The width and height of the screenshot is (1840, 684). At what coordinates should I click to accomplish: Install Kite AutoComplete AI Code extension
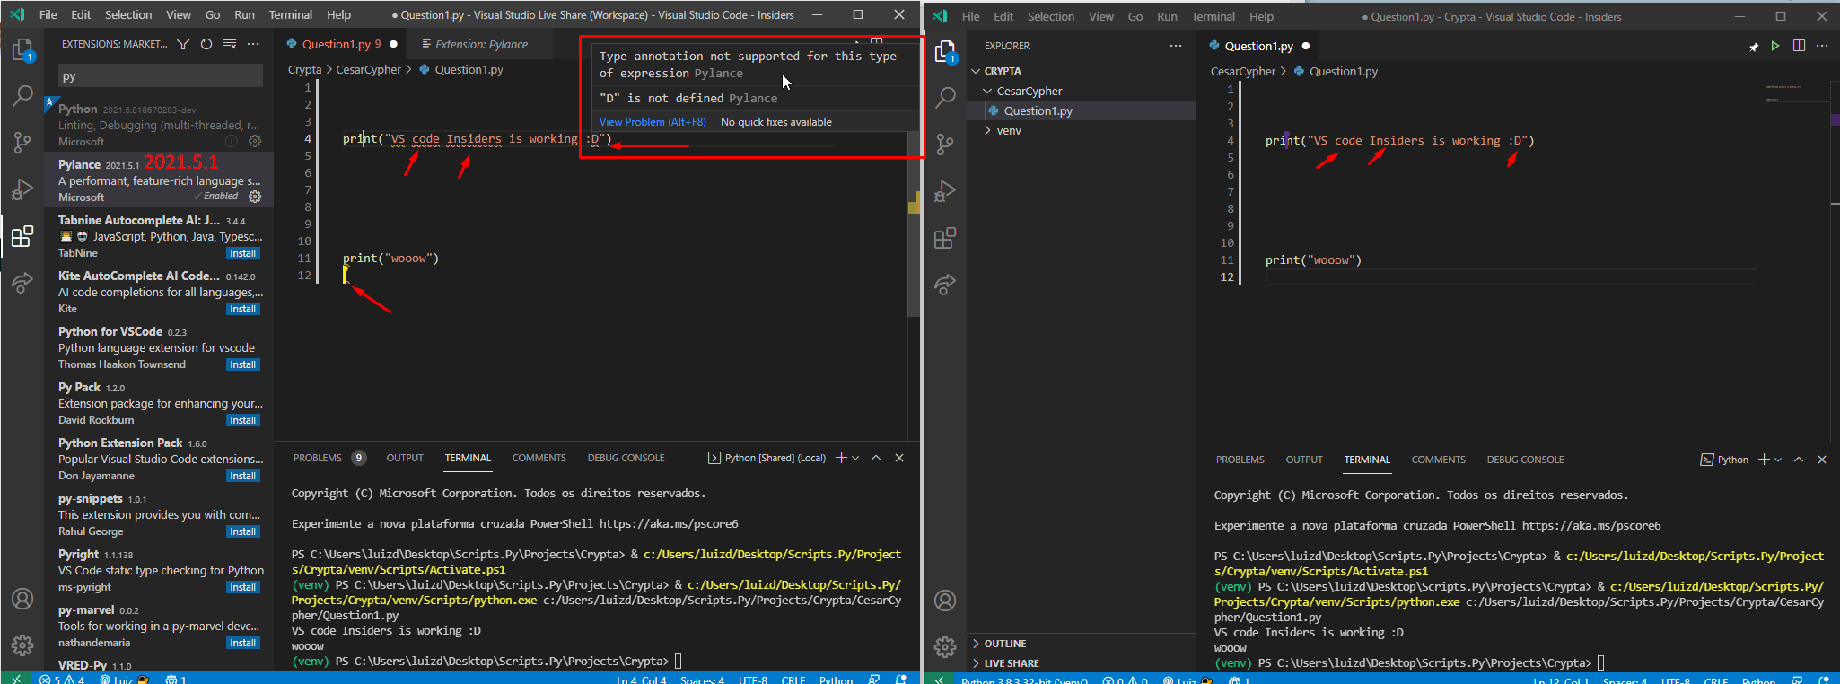(243, 309)
